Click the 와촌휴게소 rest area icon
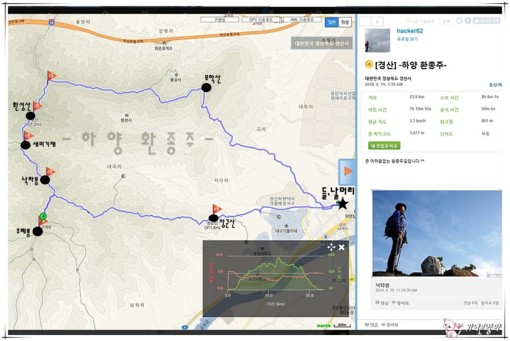Screen dimensions: 510x341 [x=164, y=42]
